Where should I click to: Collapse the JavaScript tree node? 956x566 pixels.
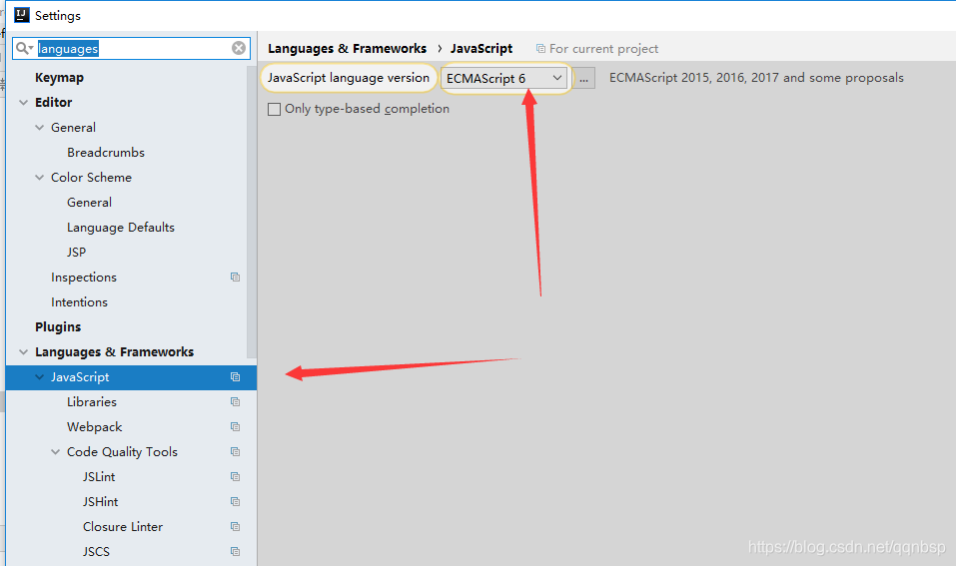(x=40, y=377)
